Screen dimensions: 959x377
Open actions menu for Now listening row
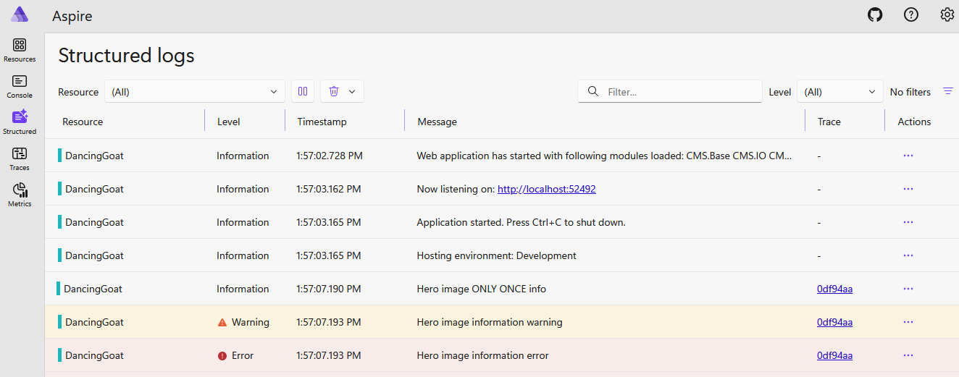908,189
